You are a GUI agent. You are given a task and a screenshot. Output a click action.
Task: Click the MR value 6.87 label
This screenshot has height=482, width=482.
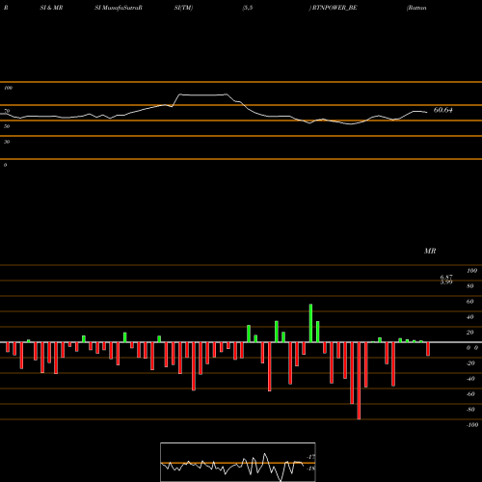[446, 277]
